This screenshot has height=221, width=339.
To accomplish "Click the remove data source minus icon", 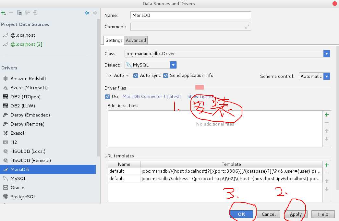I will [x=11, y=13].
